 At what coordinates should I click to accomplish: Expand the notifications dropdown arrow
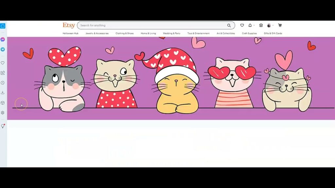[254, 25]
